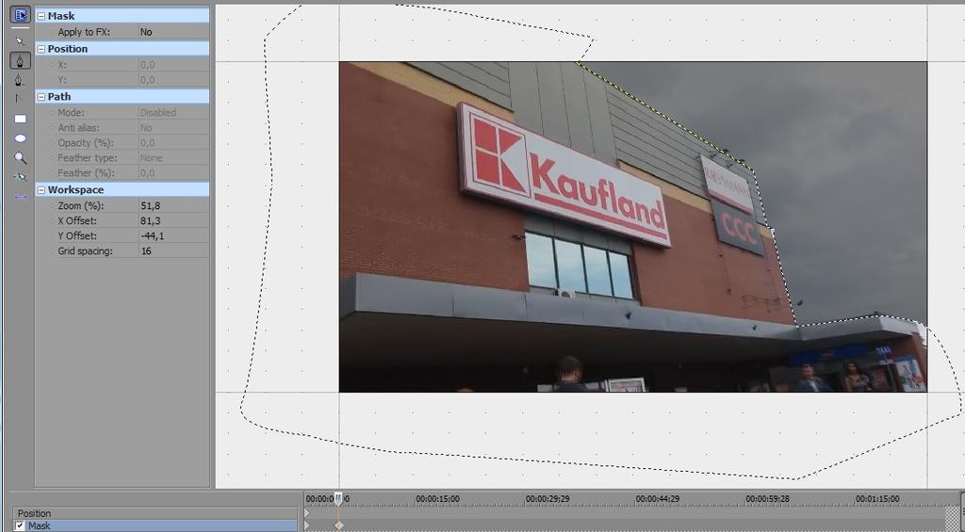Click timeline ruler at 00:00:44;29
This screenshot has height=532, width=965.
[x=657, y=499]
